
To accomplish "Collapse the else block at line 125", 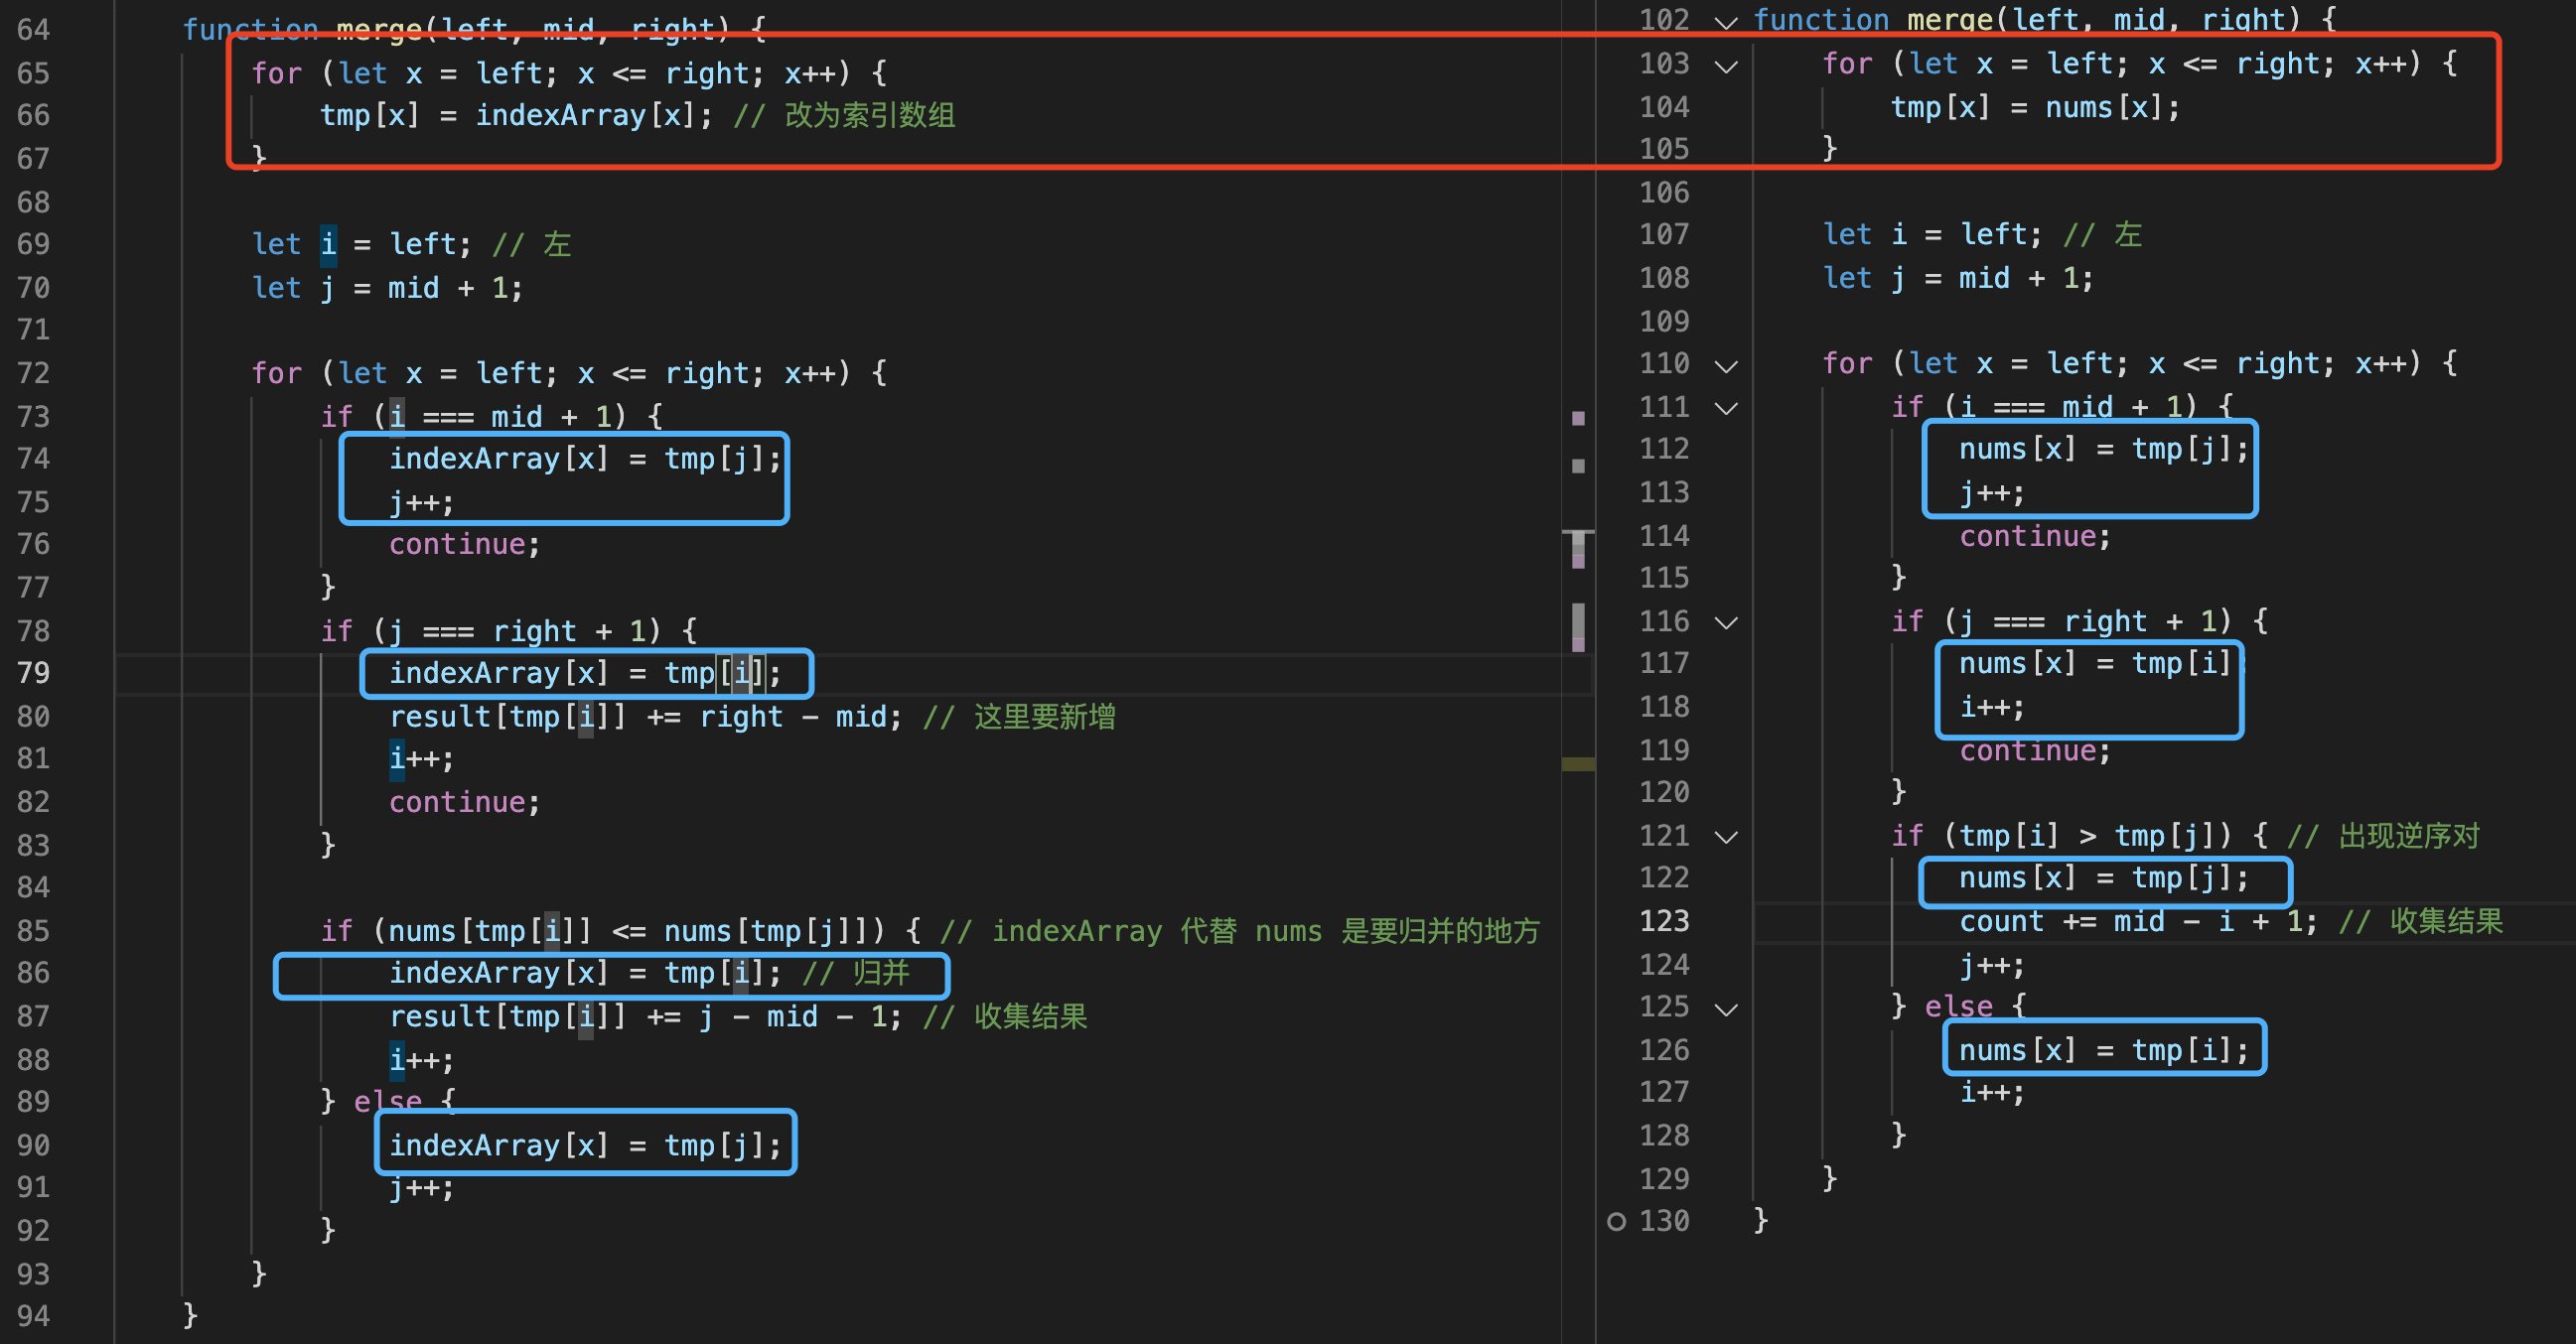I will pyautogui.click(x=1726, y=1008).
